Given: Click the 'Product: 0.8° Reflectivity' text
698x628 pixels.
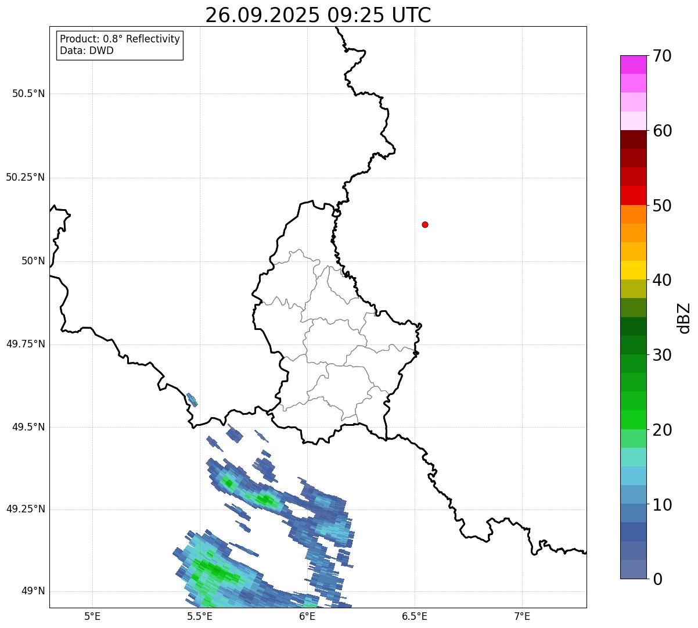Looking at the screenshot, I should click(120, 39).
